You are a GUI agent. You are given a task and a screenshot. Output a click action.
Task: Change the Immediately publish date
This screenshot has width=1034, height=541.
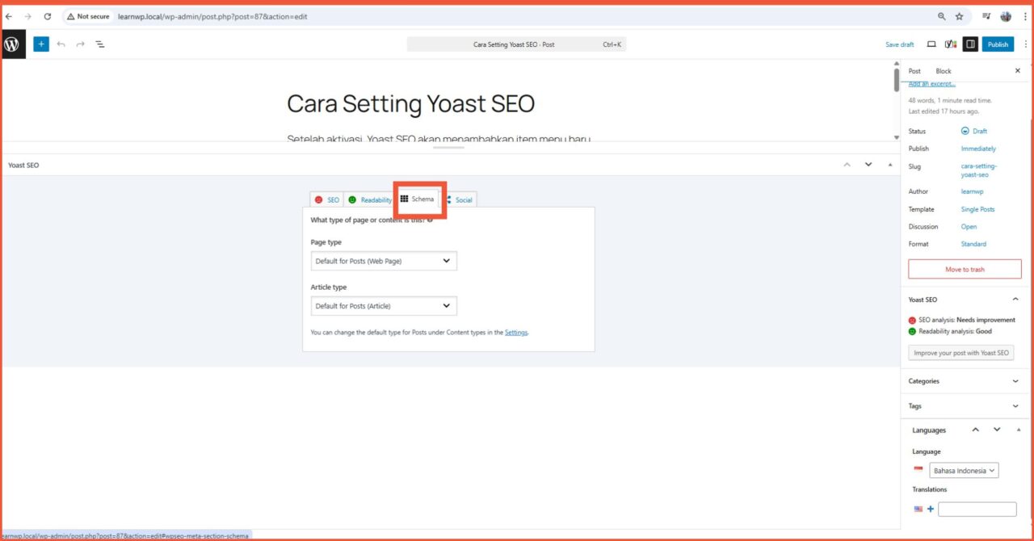coord(978,149)
